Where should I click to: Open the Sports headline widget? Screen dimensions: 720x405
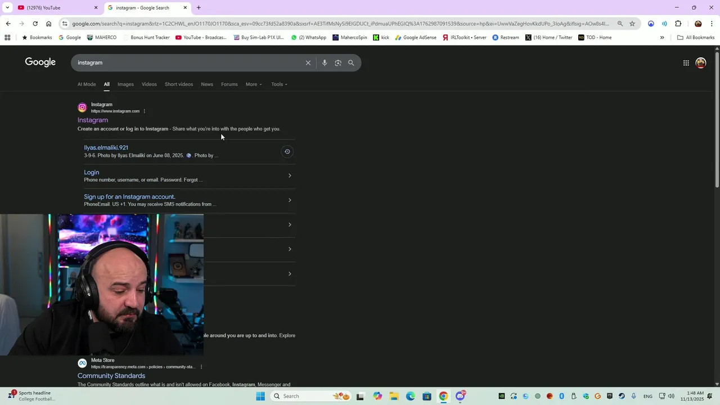click(33, 395)
